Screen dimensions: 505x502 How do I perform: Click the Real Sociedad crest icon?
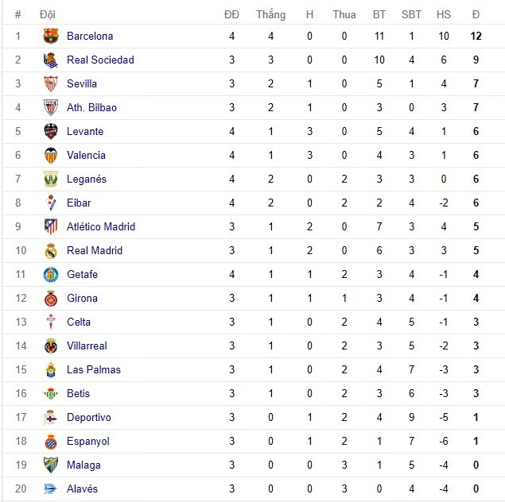coord(51,60)
